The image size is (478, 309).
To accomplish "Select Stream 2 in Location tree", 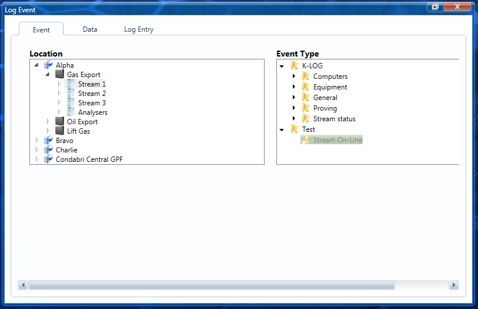I will [92, 94].
